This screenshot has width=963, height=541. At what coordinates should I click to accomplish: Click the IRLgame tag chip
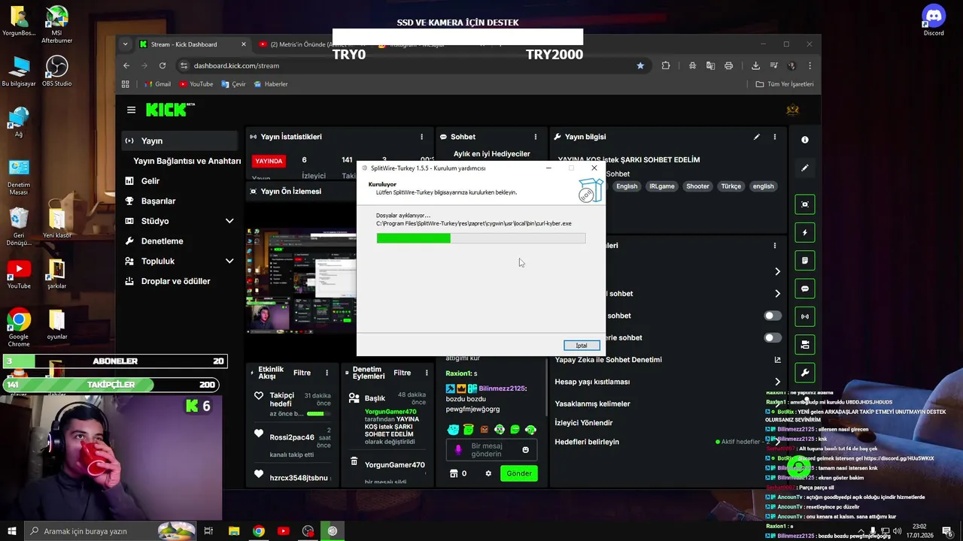(x=662, y=186)
